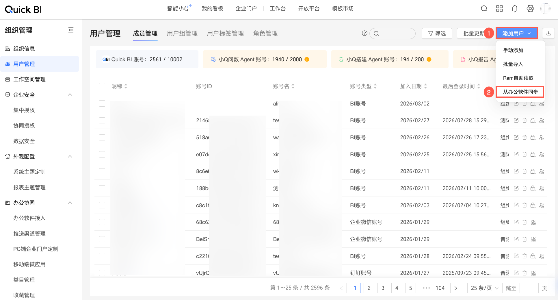Open the apps grid icon

coord(499,9)
